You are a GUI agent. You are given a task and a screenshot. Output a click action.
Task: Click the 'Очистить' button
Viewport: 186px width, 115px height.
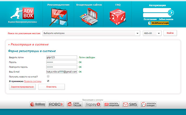coord(51,87)
